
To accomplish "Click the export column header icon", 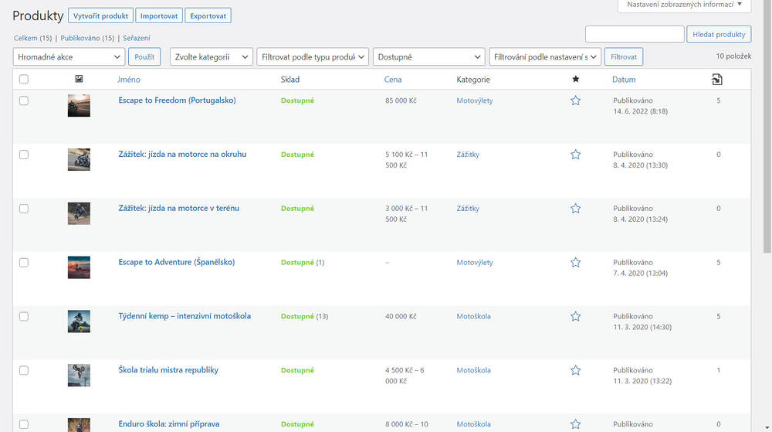I will tap(717, 80).
